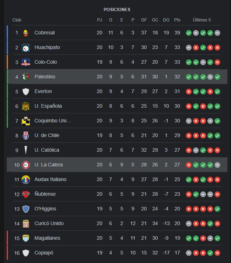The width and height of the screenshot is (231, 263).
Task: Click the Magallanes striped crest icon
Action: point(26,238)
